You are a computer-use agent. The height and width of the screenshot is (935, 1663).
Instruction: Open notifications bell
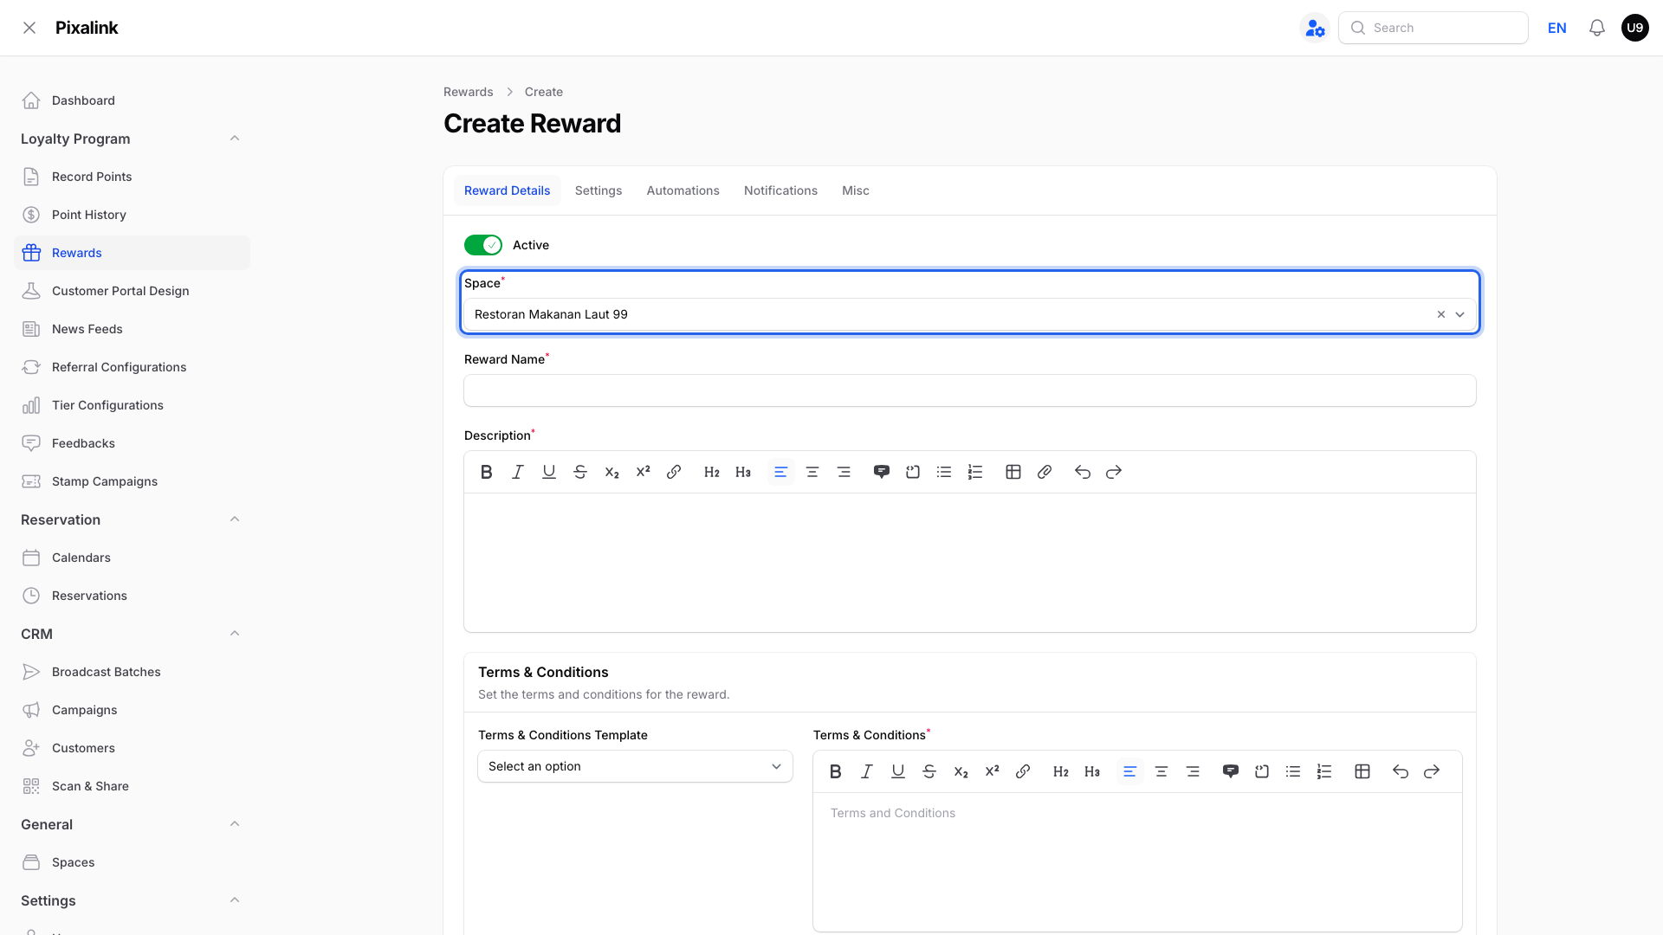(x=1597, y=28)
